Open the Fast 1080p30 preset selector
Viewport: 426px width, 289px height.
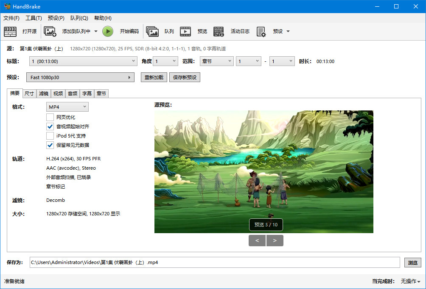point(81,77)
